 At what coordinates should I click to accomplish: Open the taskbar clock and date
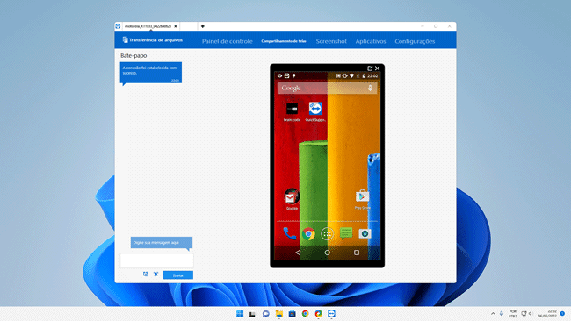[547, 314]
